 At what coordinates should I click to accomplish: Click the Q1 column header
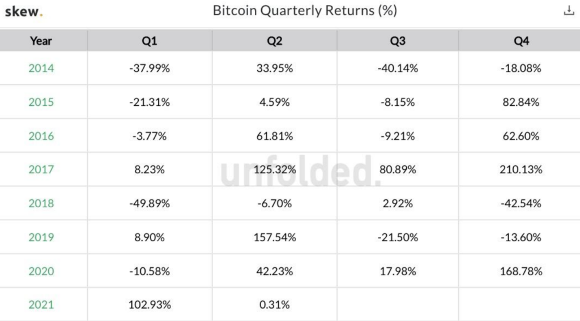(x=150, y=41)
